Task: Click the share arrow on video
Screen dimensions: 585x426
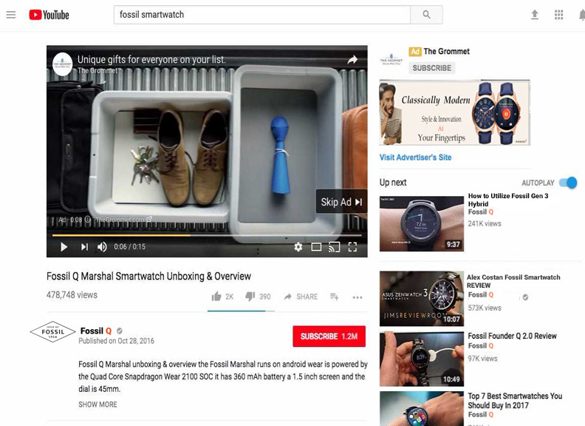Action: (352, 59)
